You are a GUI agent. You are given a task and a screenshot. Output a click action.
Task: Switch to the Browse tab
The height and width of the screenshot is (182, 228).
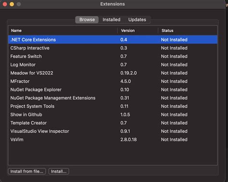coord(87,20)
